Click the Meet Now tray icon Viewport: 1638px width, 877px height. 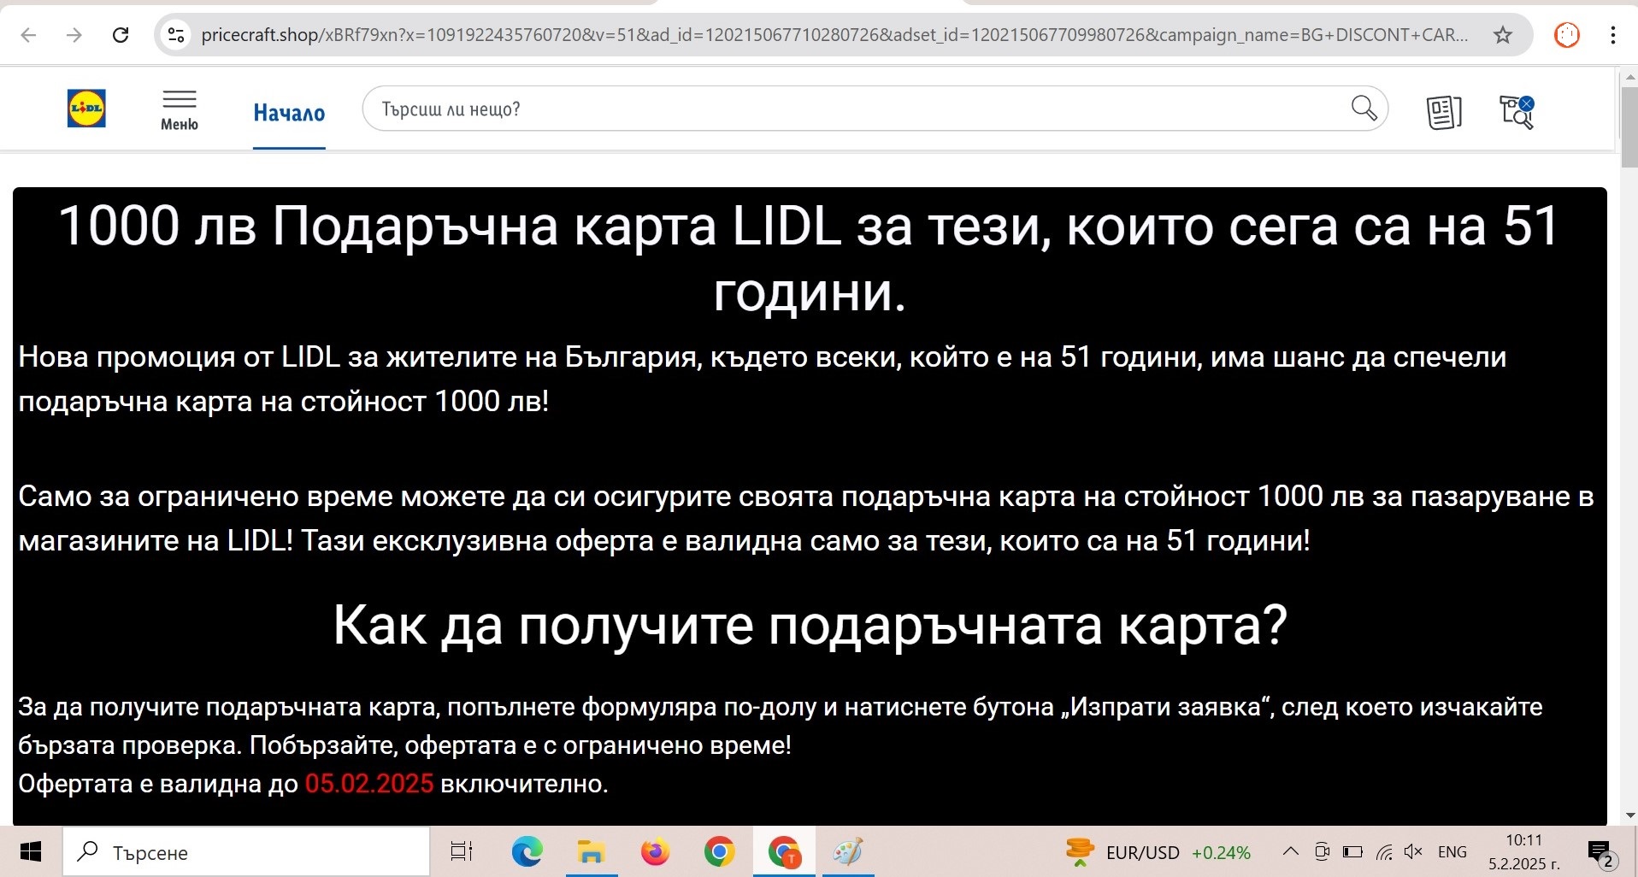click(1322, 851)
